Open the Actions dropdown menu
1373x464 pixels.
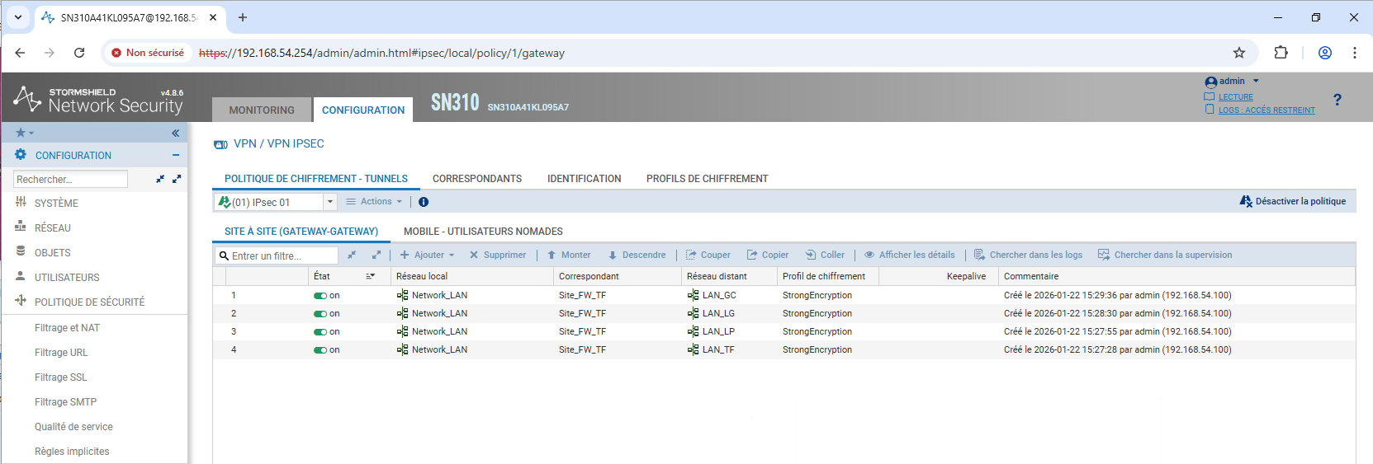coord(374,202)
